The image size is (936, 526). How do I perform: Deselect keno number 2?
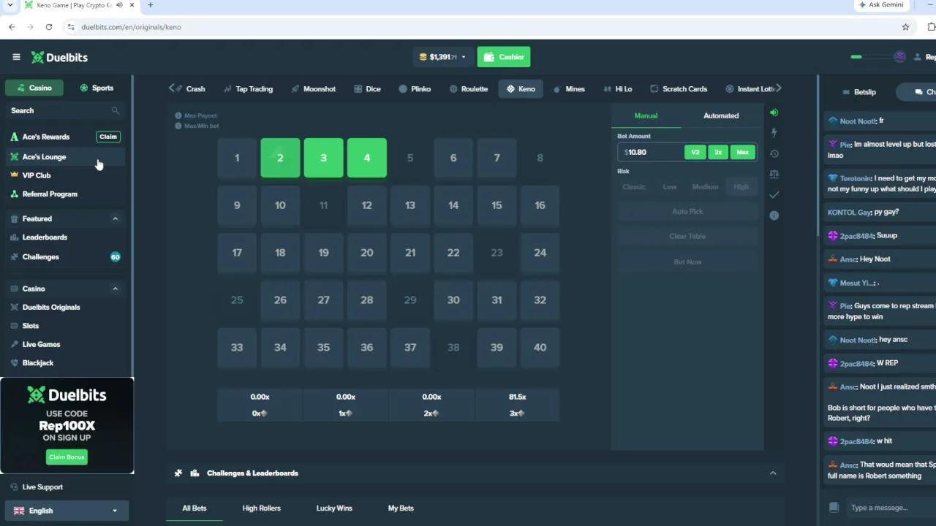(280, 158)
